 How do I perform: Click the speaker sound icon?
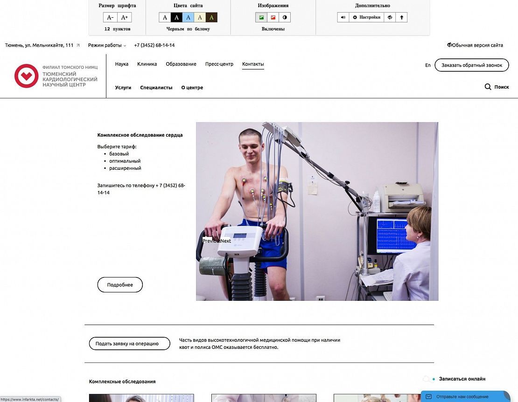click(343, 17)
